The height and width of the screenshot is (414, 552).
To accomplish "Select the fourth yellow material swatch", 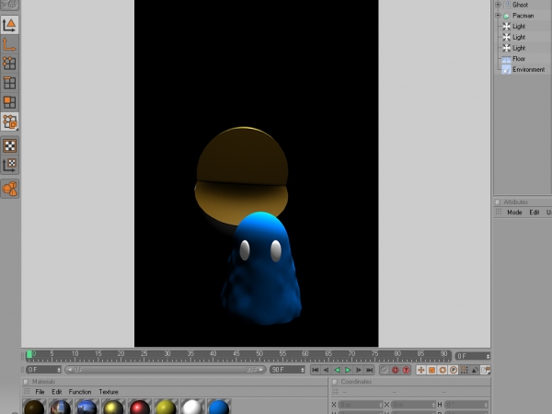I will [x=113, y=407].
